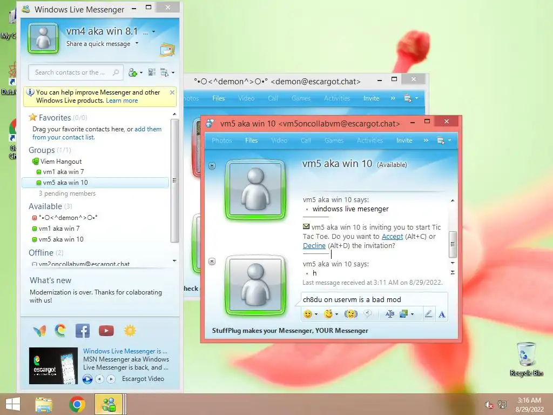Accept the Tic Tac Toe invitation
Viewport: 553px width, 415px height.
coord(392,237)
